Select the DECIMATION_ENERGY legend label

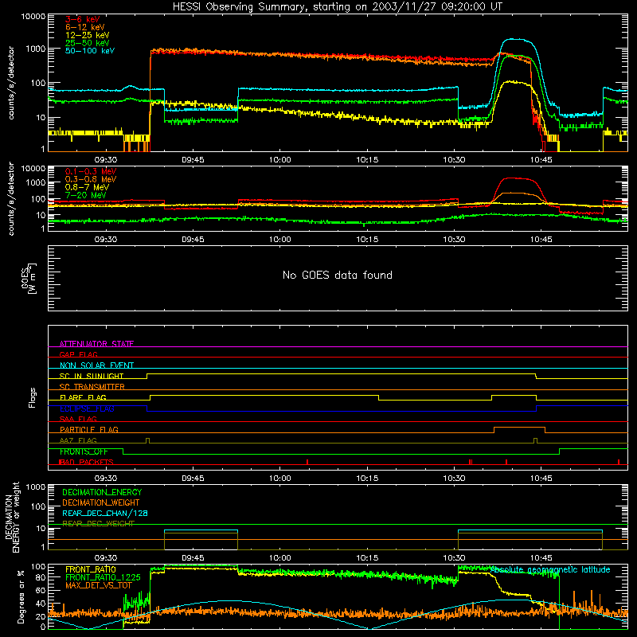(102, 492)
